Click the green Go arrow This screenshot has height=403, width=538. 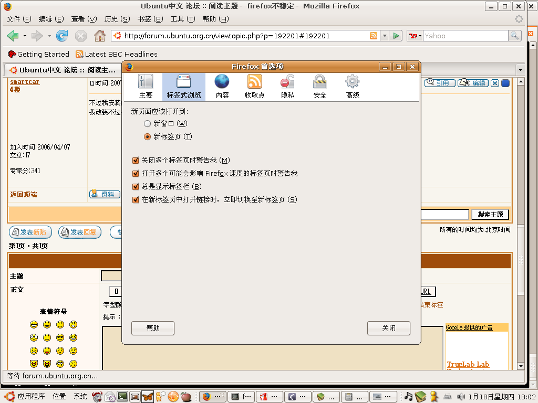[x=396, y=36]
